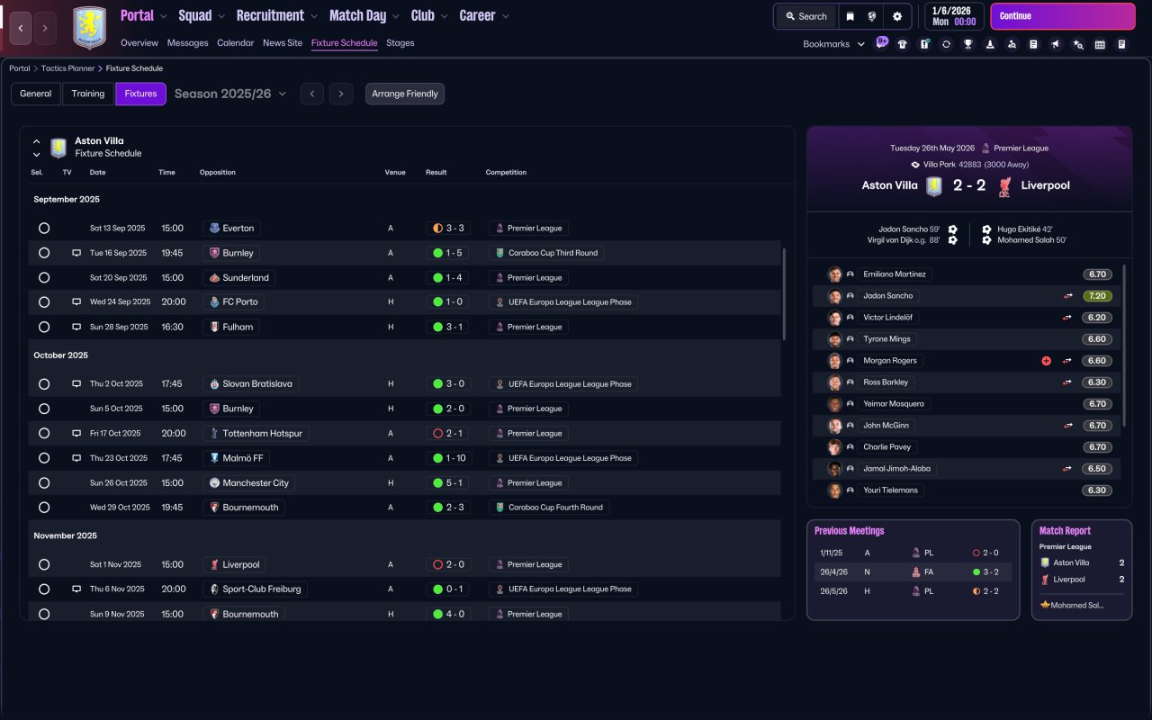Open the bookmark icon next to Search

point(850,16)
